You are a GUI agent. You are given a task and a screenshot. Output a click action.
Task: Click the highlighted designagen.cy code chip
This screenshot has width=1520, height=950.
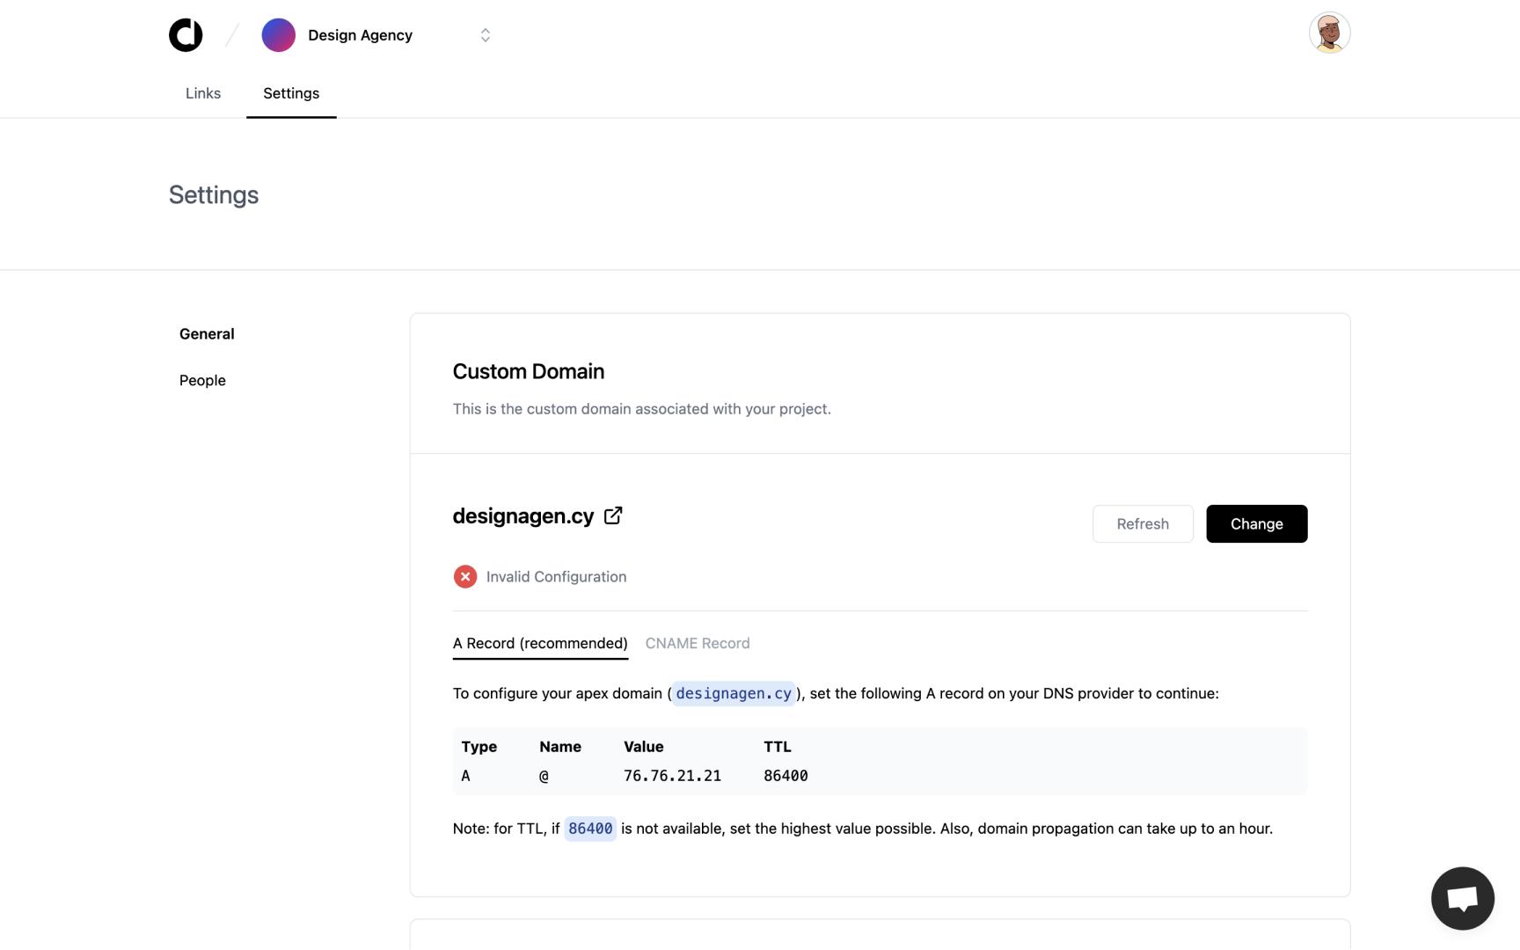[x=733, y=693]
